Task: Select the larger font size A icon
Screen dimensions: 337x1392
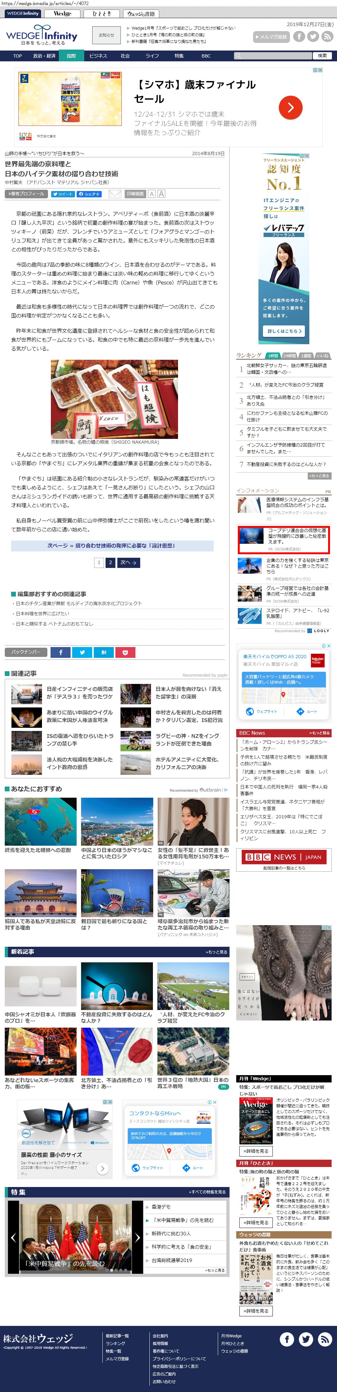Action: (161, 194)
